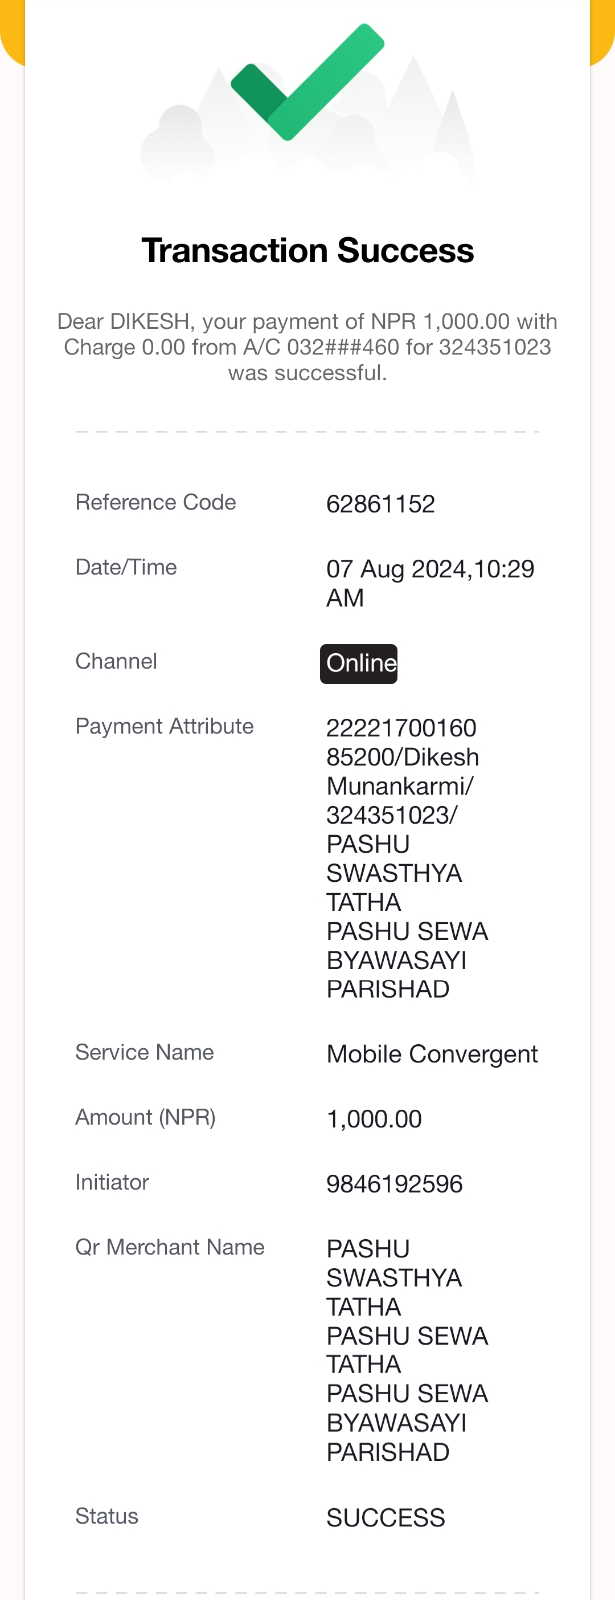615x1600 pixels.
Task: Tap the SUCCESS status value
Action: coord(386,1517)
